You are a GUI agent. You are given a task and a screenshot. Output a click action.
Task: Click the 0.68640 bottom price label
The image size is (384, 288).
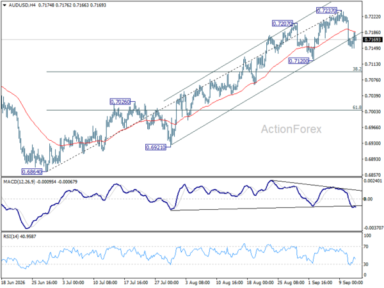[32, 172]
